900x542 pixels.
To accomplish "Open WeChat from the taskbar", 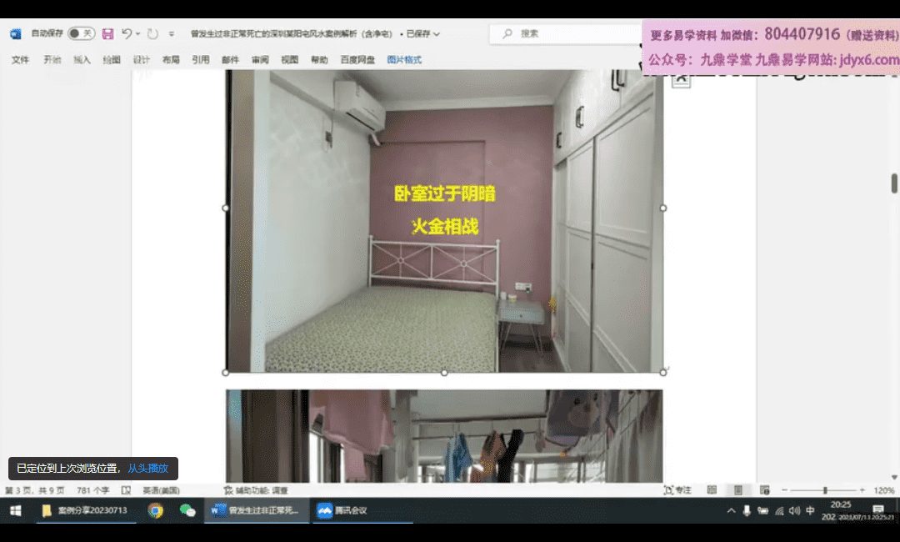I will 187,510.
